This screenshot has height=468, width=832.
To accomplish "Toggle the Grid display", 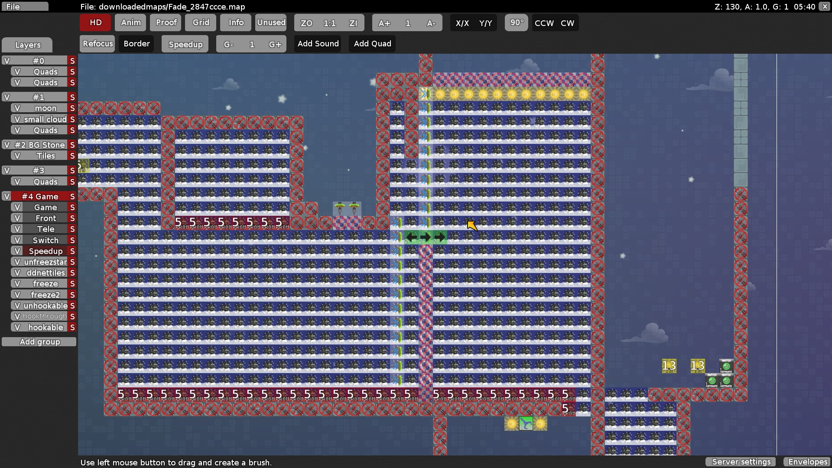I will (x=201, y=23).
